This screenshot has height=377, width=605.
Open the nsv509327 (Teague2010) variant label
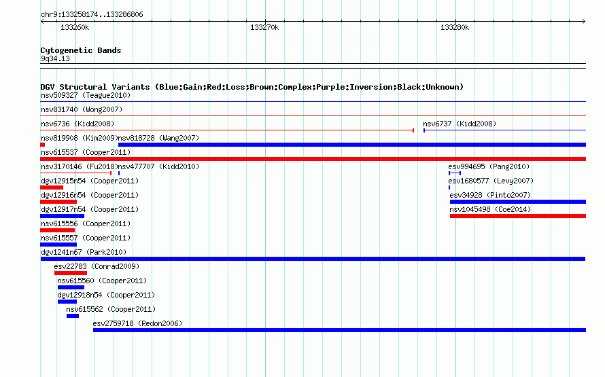[x=86, y=95]
